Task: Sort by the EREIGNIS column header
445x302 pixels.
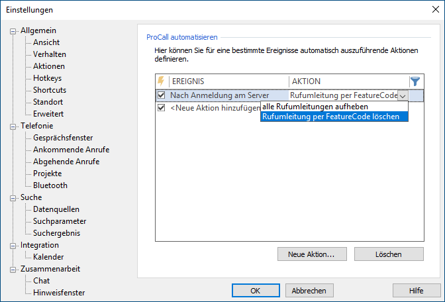Action: pyautogui.click(x=228, y=81)
